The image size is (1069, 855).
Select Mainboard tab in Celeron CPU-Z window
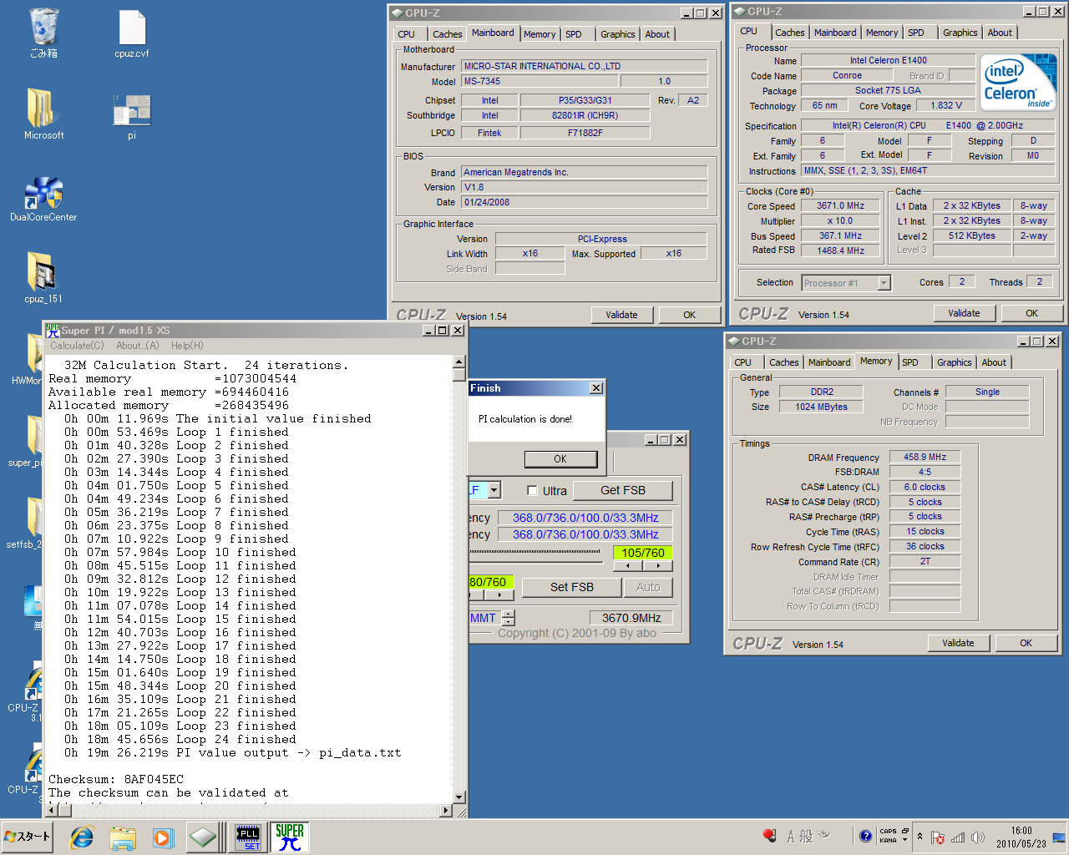click(x=835, y=33)
